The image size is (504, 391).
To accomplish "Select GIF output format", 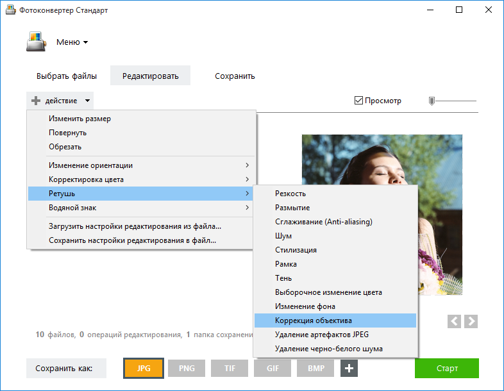I will pyautogui.click(x=273, y=368).
